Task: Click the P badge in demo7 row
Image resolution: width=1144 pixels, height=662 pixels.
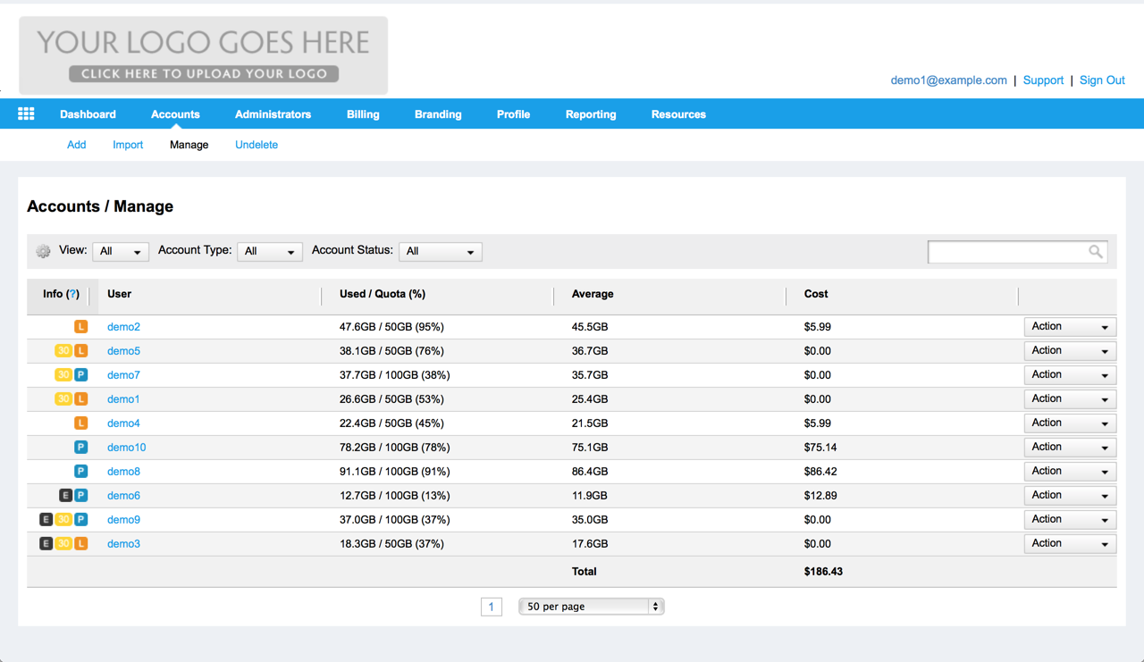Action: [x=80, y=375]
